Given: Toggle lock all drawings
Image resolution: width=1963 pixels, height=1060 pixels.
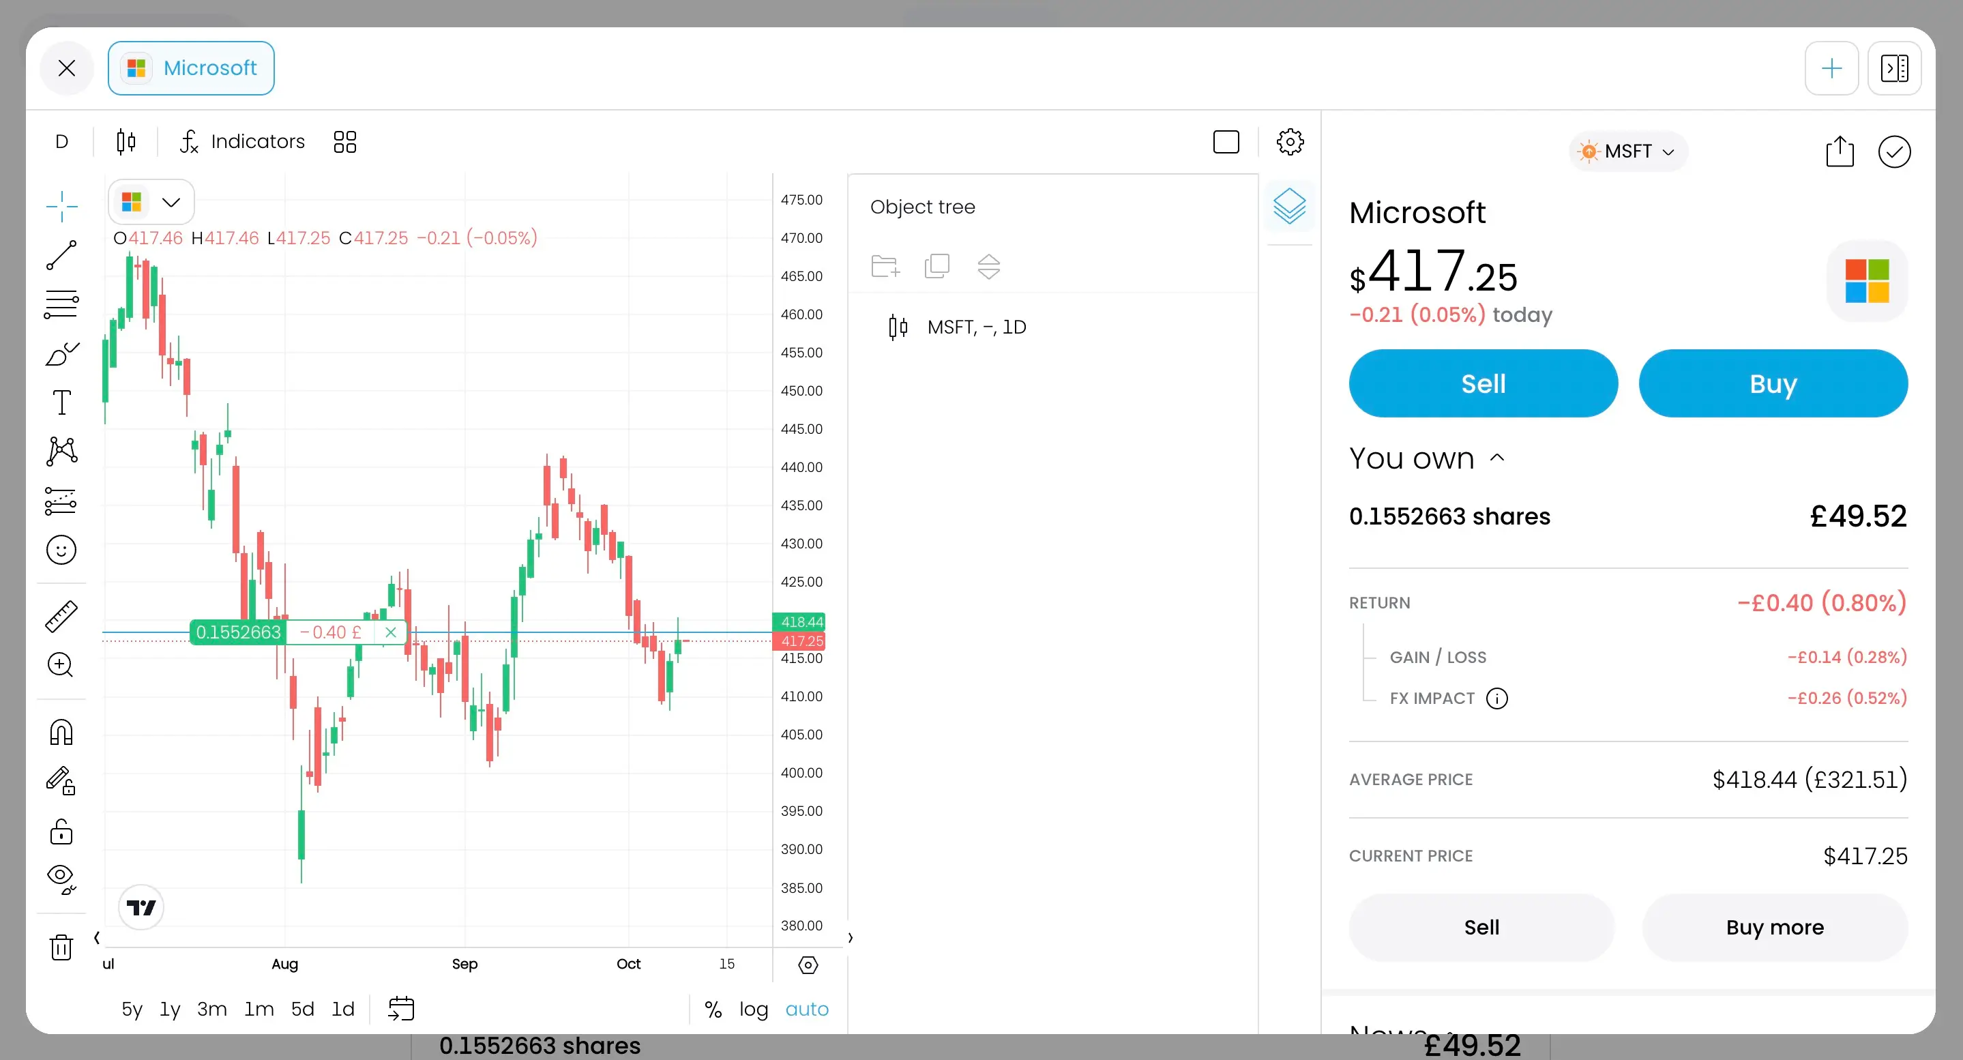Looking at the screenshot, I should click(x=61, y=831).
